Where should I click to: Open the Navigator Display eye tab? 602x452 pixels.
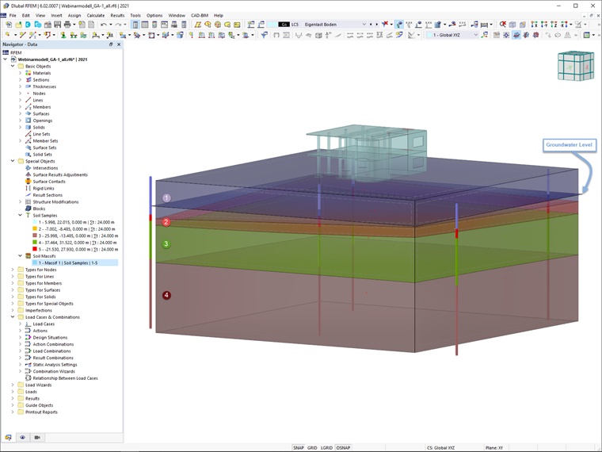(22, 437)
